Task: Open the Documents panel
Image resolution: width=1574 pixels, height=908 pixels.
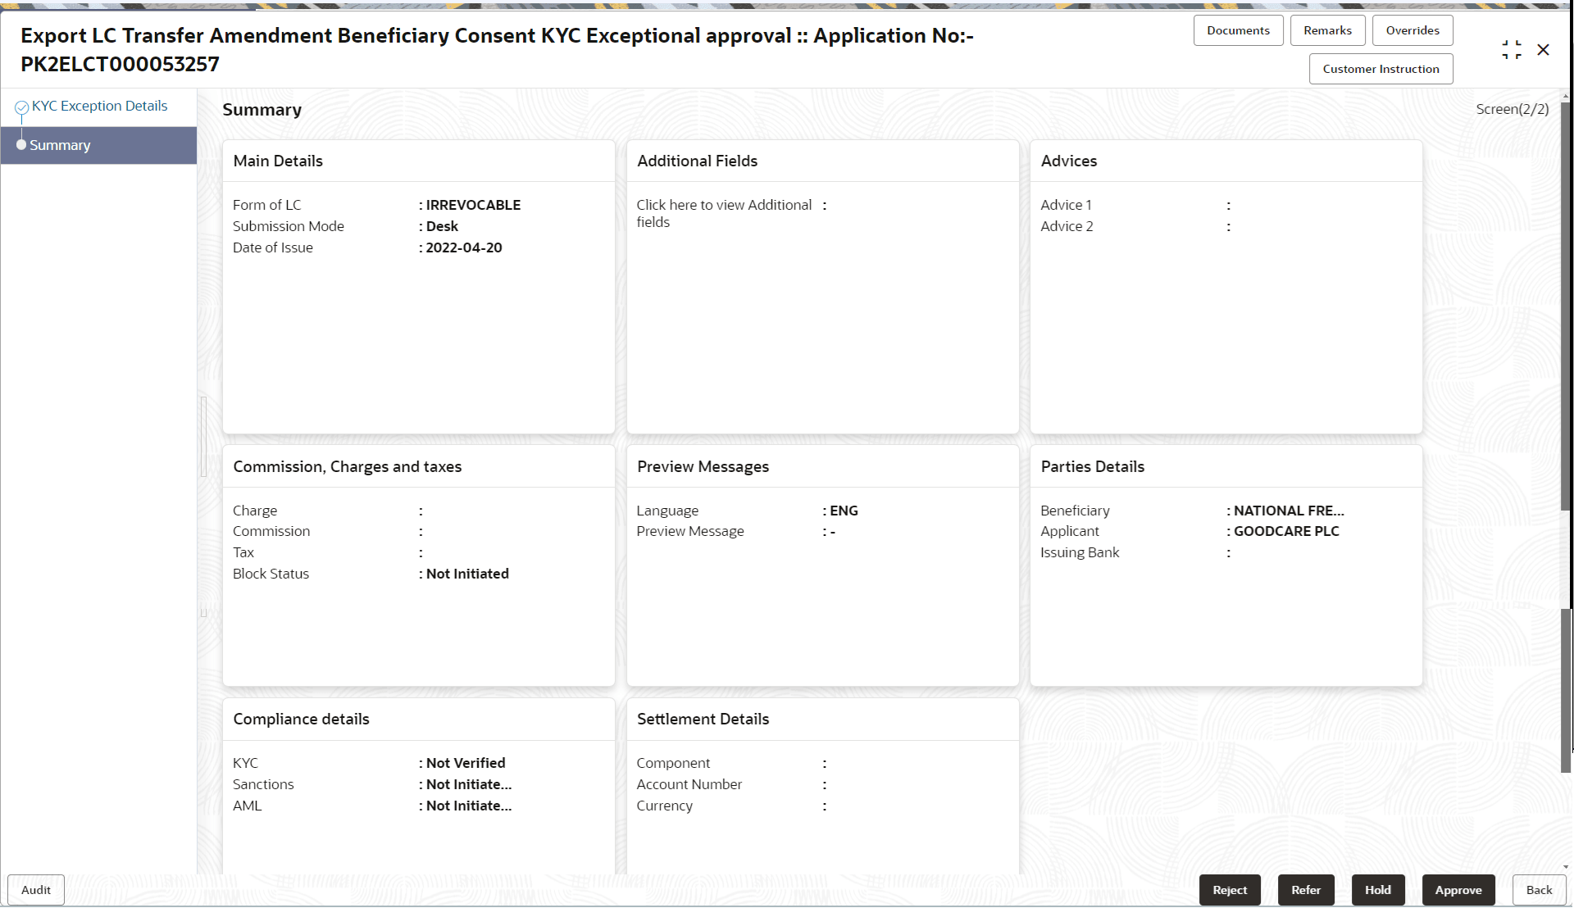Action: click(x=1238, y=30)
